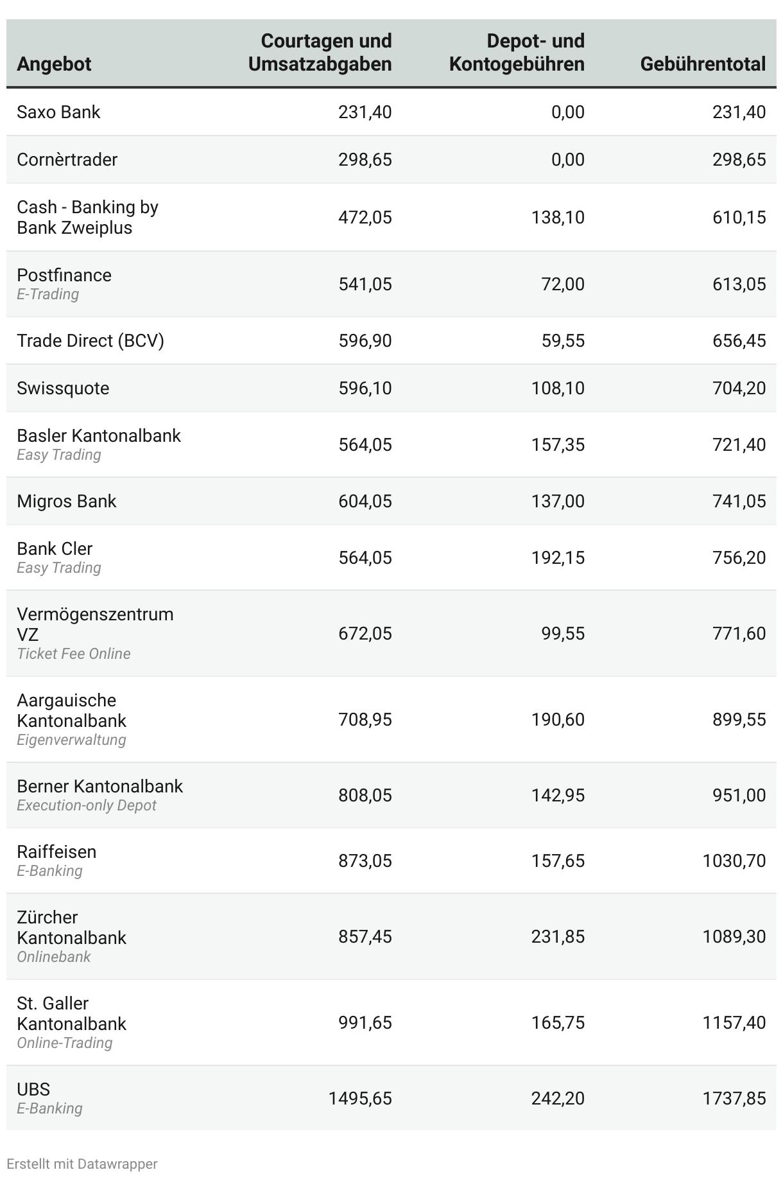Select the Saxo Bank row name

click(x=58, y=112)
